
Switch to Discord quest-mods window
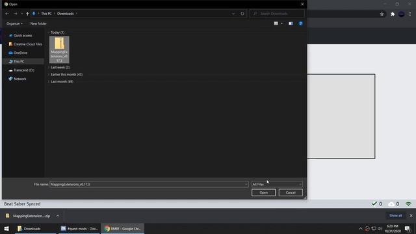click(x=79, y=229)
